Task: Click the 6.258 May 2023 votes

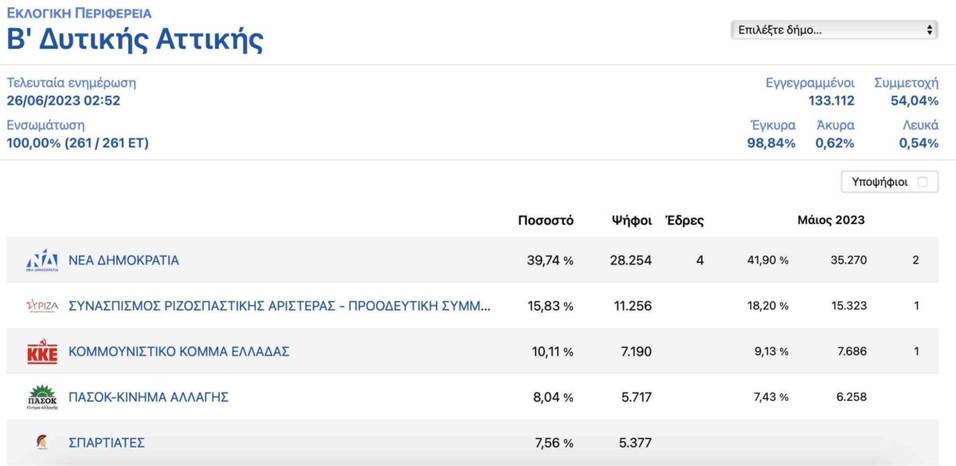Action: [x=850, y=397]
